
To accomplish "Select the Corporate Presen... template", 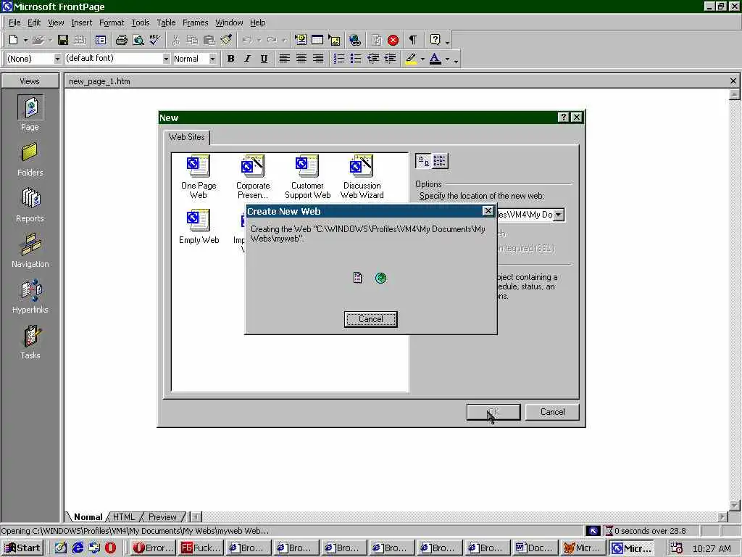I will click(x=253, y=177).
